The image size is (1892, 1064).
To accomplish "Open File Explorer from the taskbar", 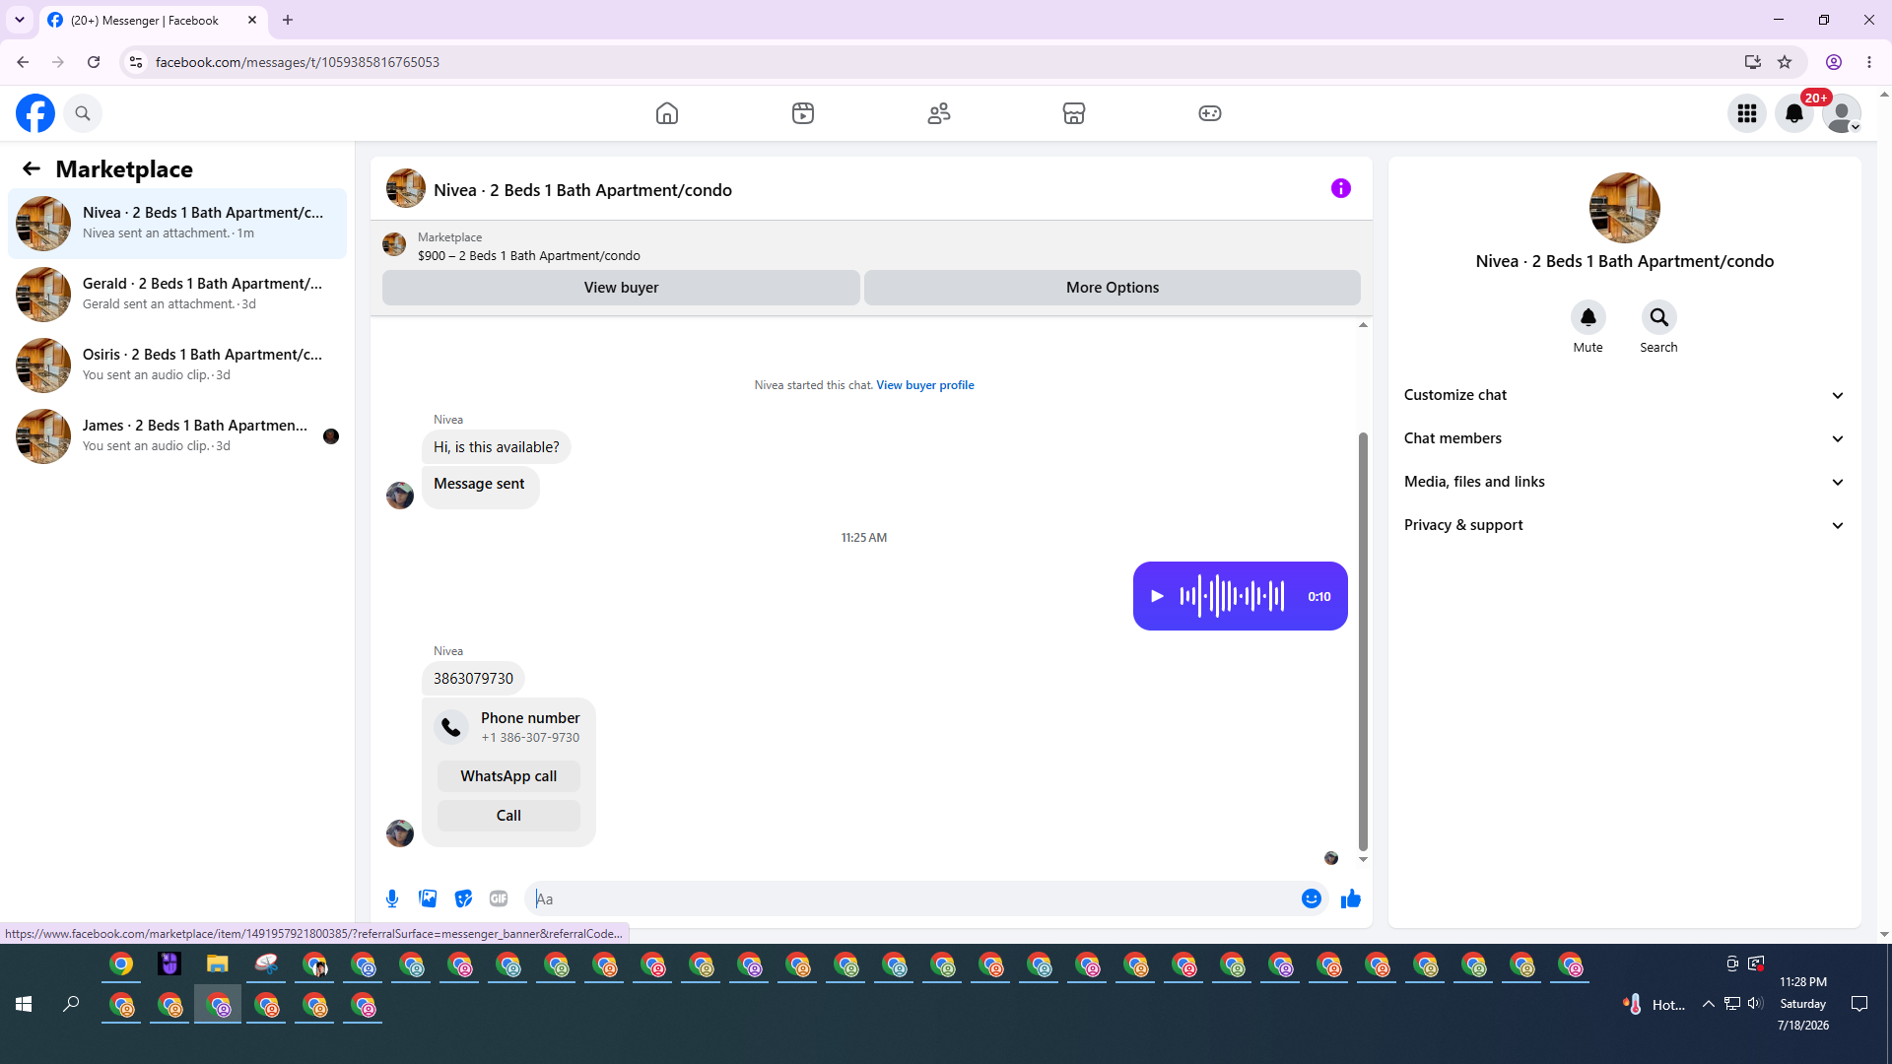I will point(218,964).
